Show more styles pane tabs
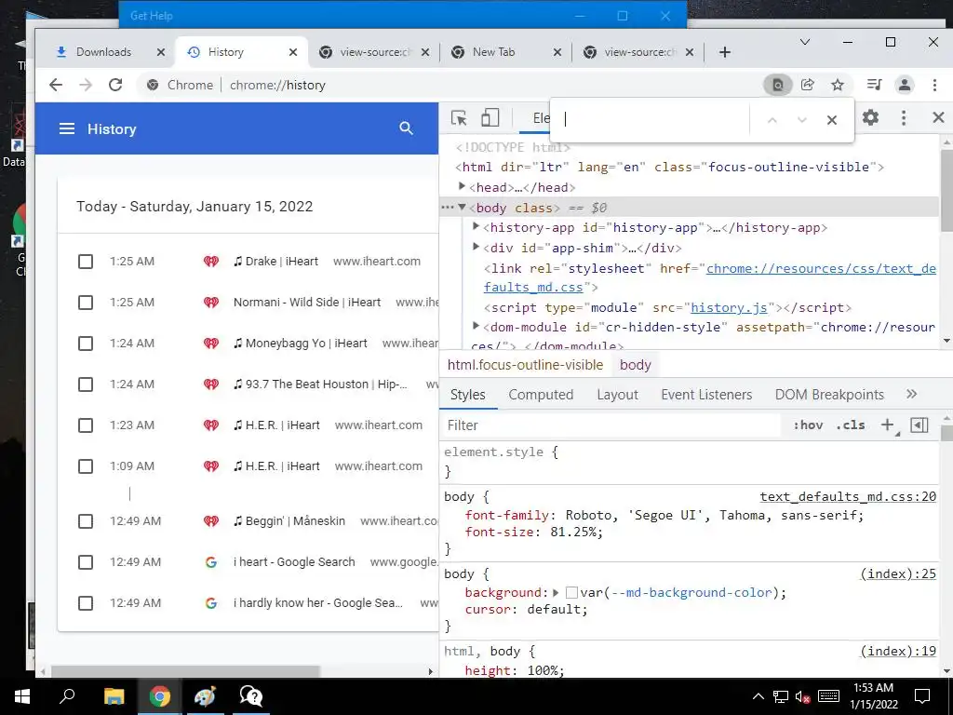953x715 pixels. (x=911, y=394)
